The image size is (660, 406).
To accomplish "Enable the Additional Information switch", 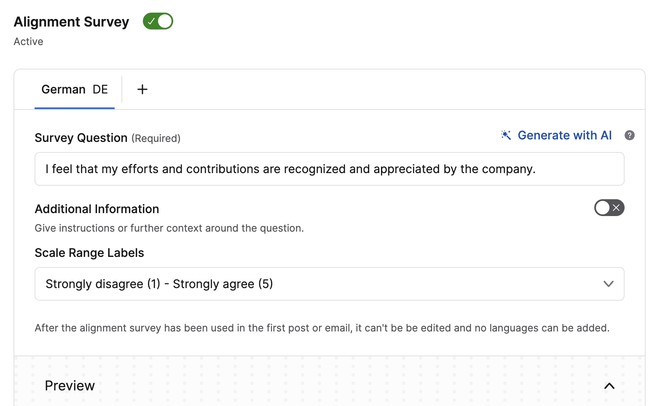I will coord(609,208).
